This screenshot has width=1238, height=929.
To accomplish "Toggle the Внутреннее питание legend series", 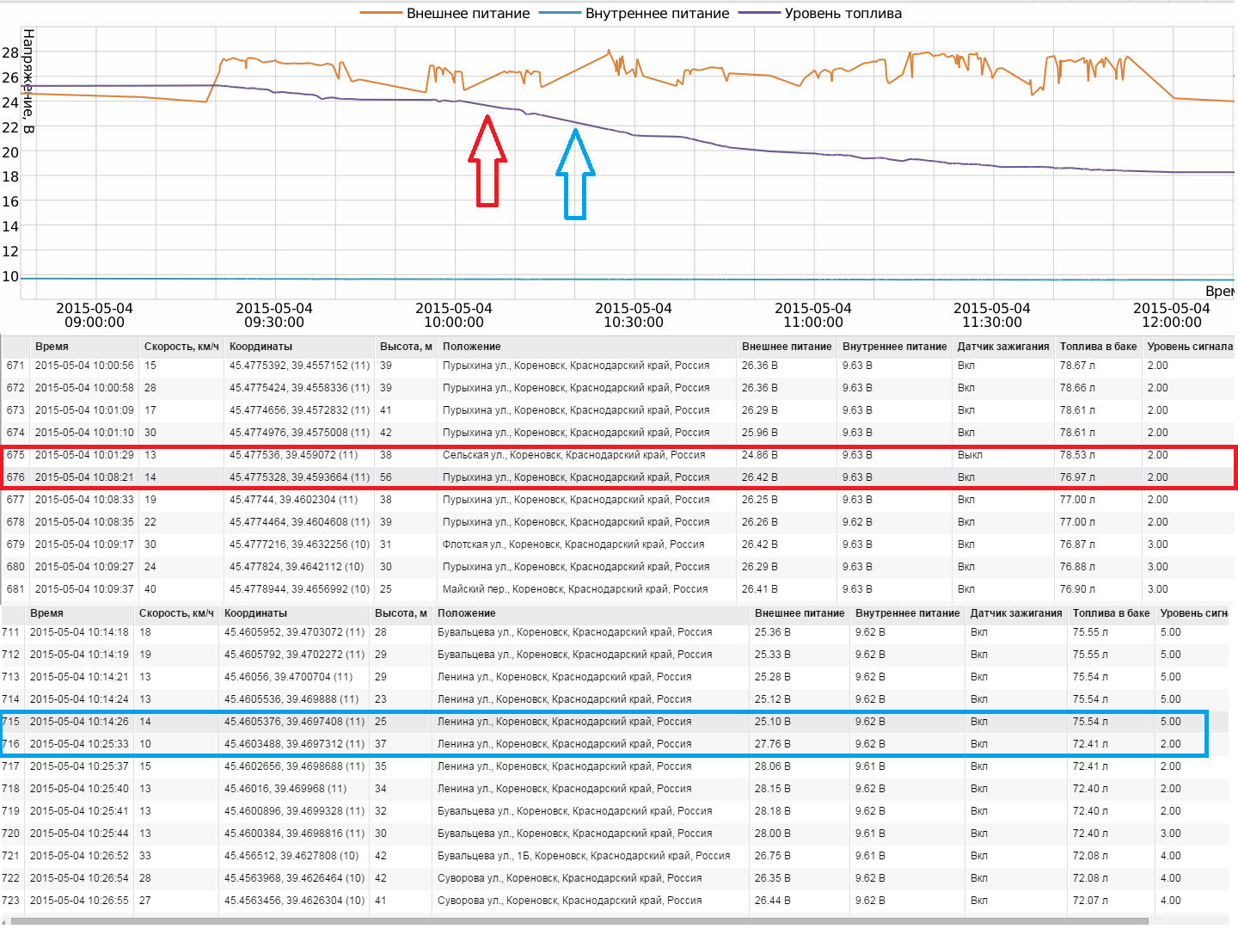I will coord(657,14).
